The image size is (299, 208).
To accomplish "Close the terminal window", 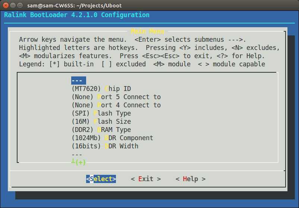I will coord(6,5).
